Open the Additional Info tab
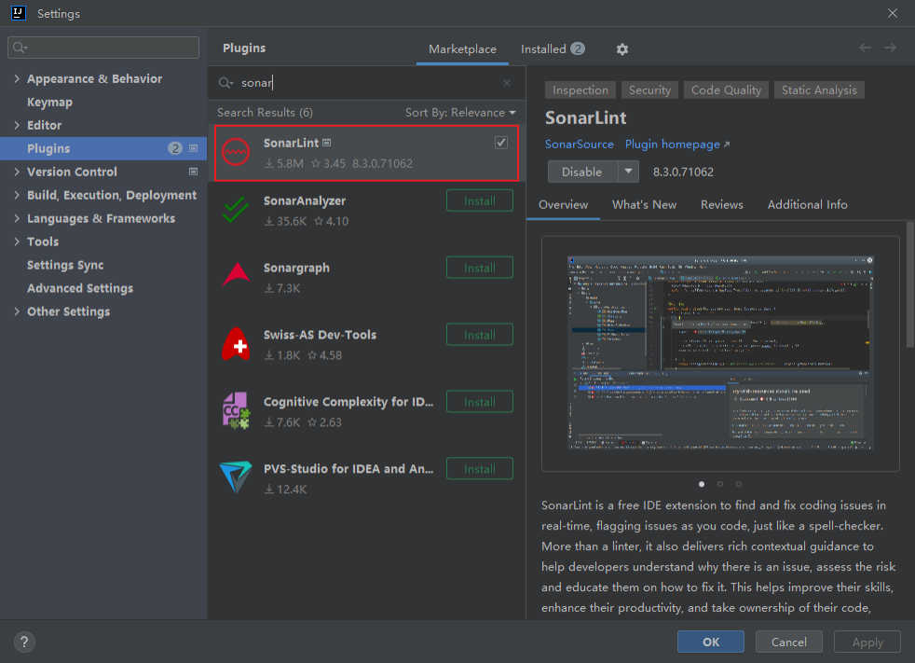The width and height of the screenshot is (915, 663). coord(807,205)
